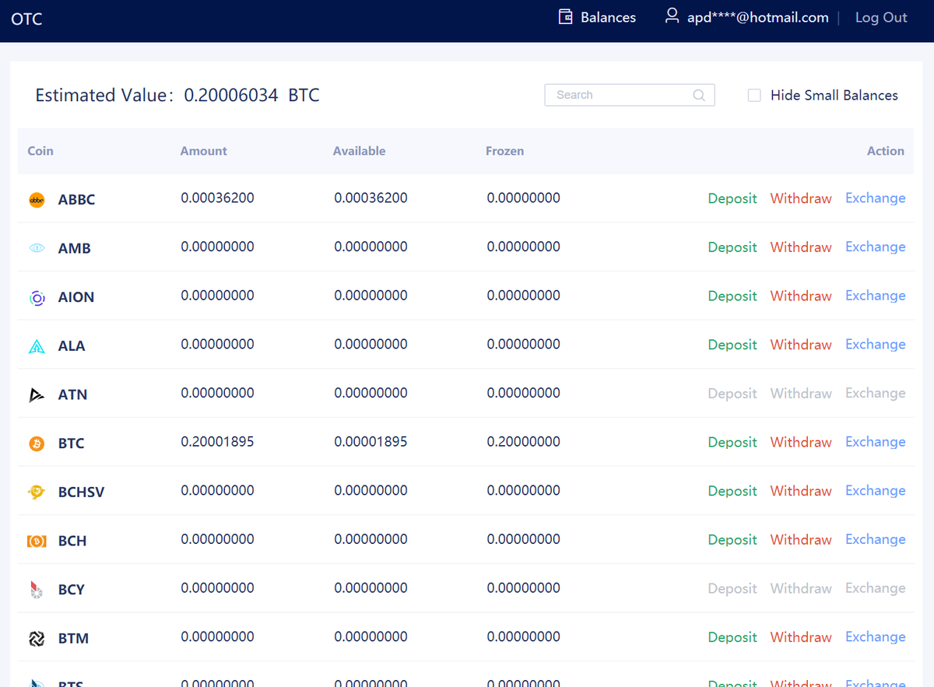Image resolution: width=934 pixels, height=687 pixels.
Task: Click the AION coin icon
Action: point(37,297)
